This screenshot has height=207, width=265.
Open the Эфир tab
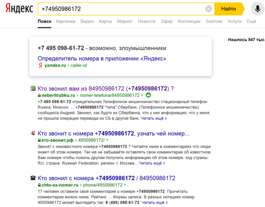coord(166,21)
